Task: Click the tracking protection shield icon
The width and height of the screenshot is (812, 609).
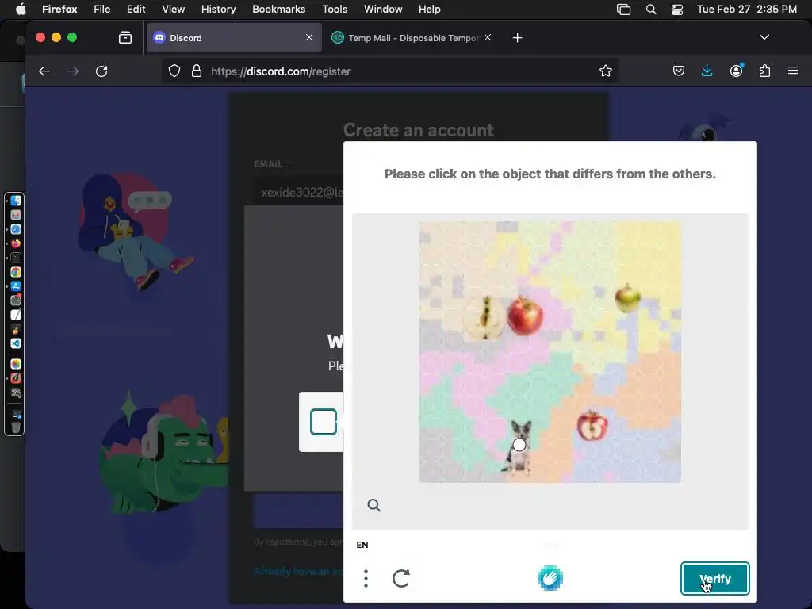Action: pos(174,71)
